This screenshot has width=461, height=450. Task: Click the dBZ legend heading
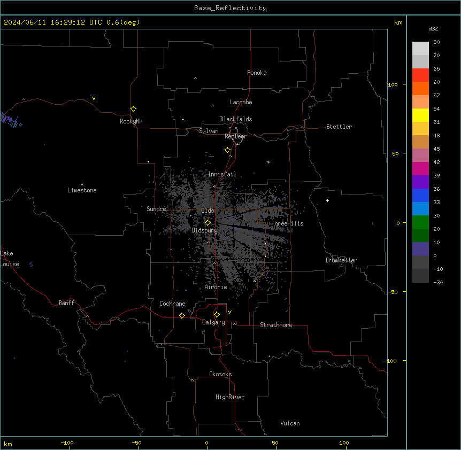(x=433, y=28)
